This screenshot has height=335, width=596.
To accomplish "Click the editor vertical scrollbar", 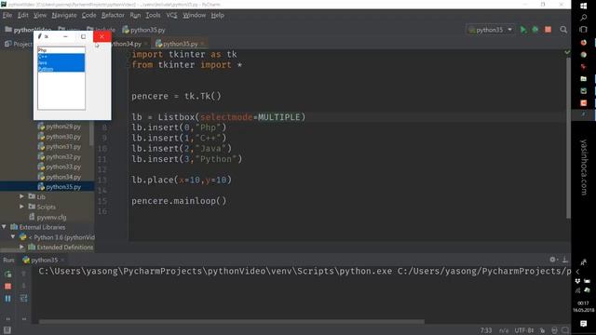I will click(x=568, y=138).
